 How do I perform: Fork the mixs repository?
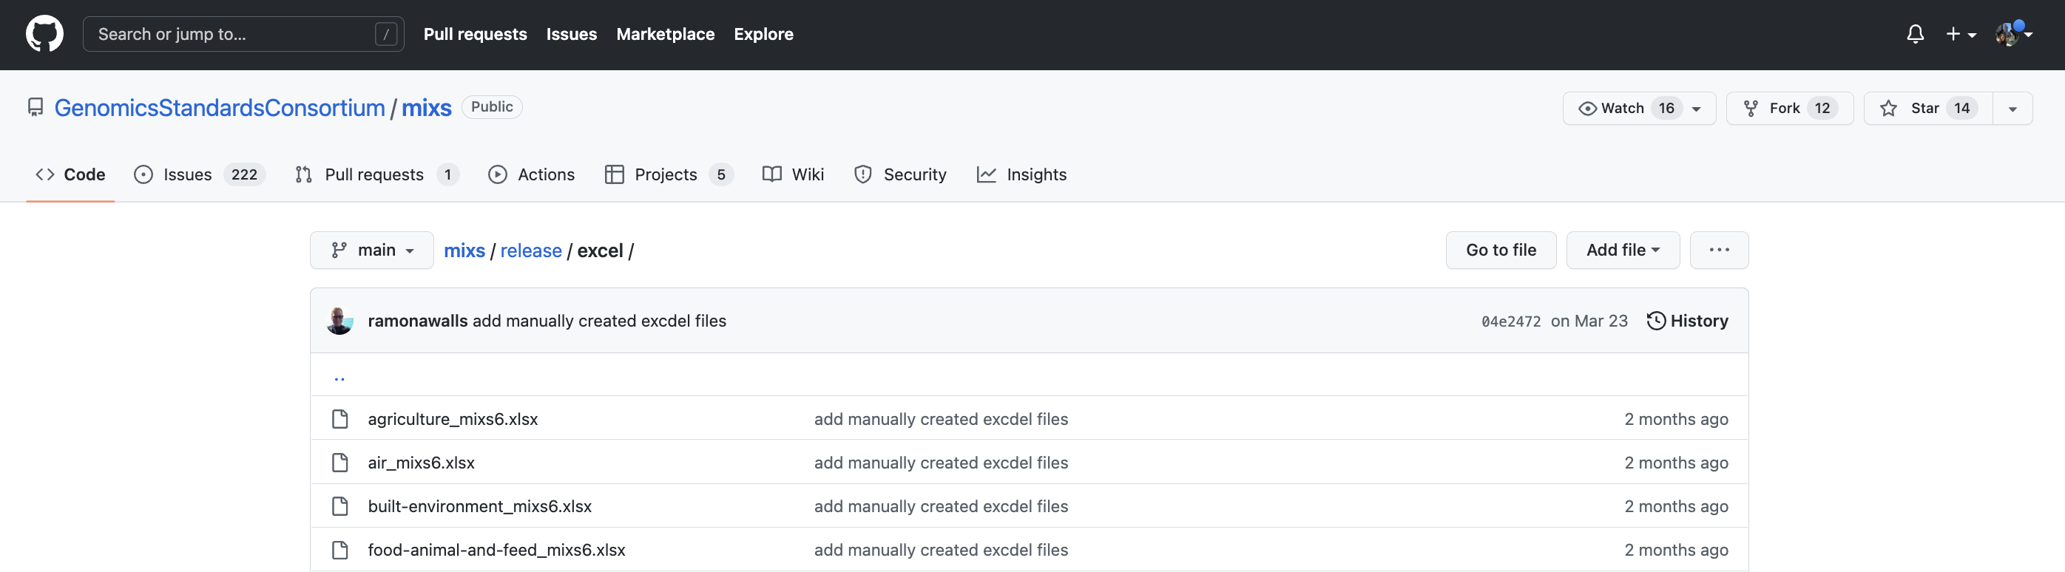[x=1789, y=108]
